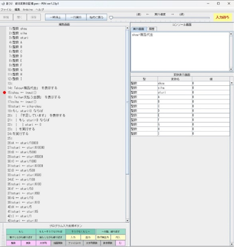
Task: Click the pink 整数 type button
Action: pos(14,243)
